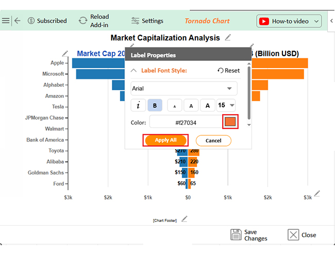335x255 pixels.
Task: Click the YouTube how-to video icon
Action: coord(264,21)
